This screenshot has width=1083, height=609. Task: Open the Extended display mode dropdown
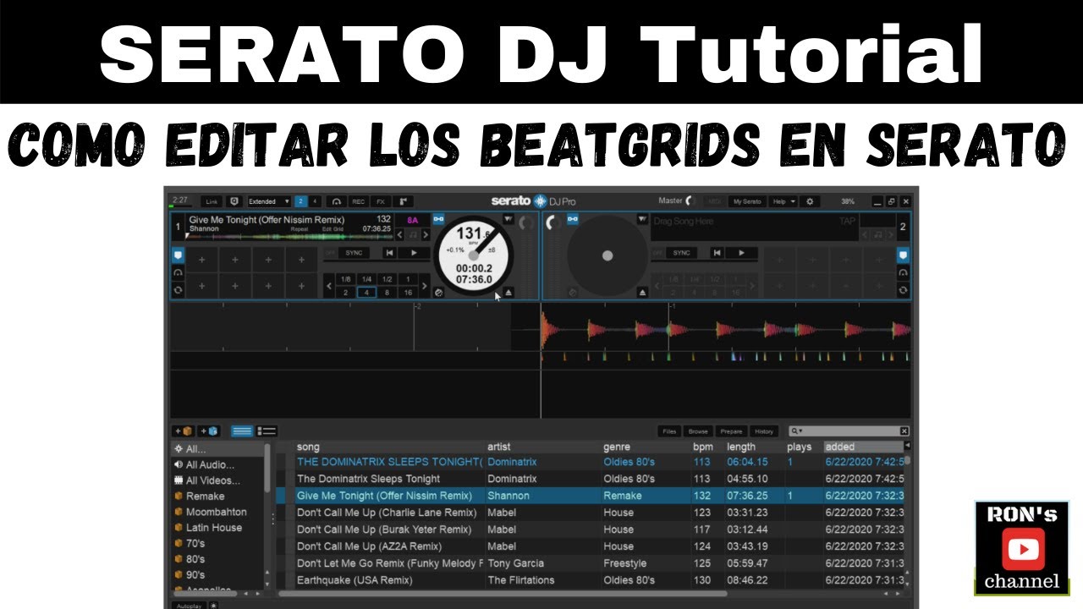(269, 201)
